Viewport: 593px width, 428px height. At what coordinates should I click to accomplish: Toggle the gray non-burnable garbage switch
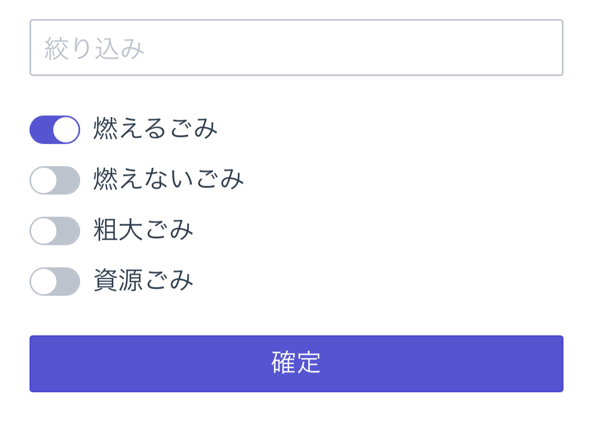55,180
